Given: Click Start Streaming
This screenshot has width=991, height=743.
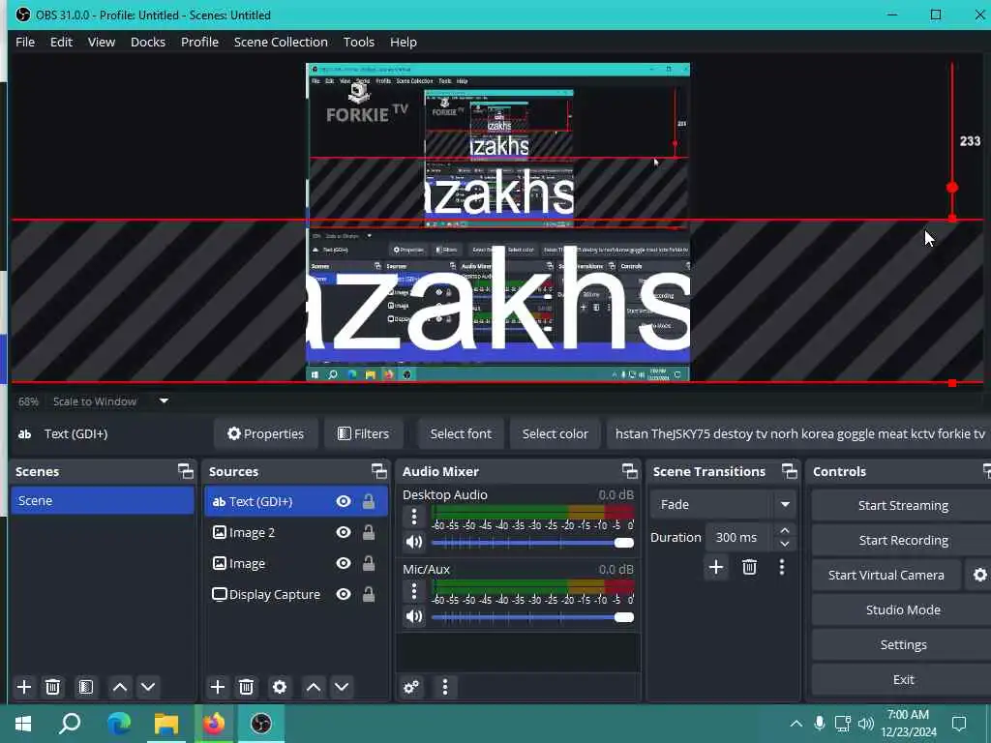Looking at the screenshot, I should tap(902, 505).
